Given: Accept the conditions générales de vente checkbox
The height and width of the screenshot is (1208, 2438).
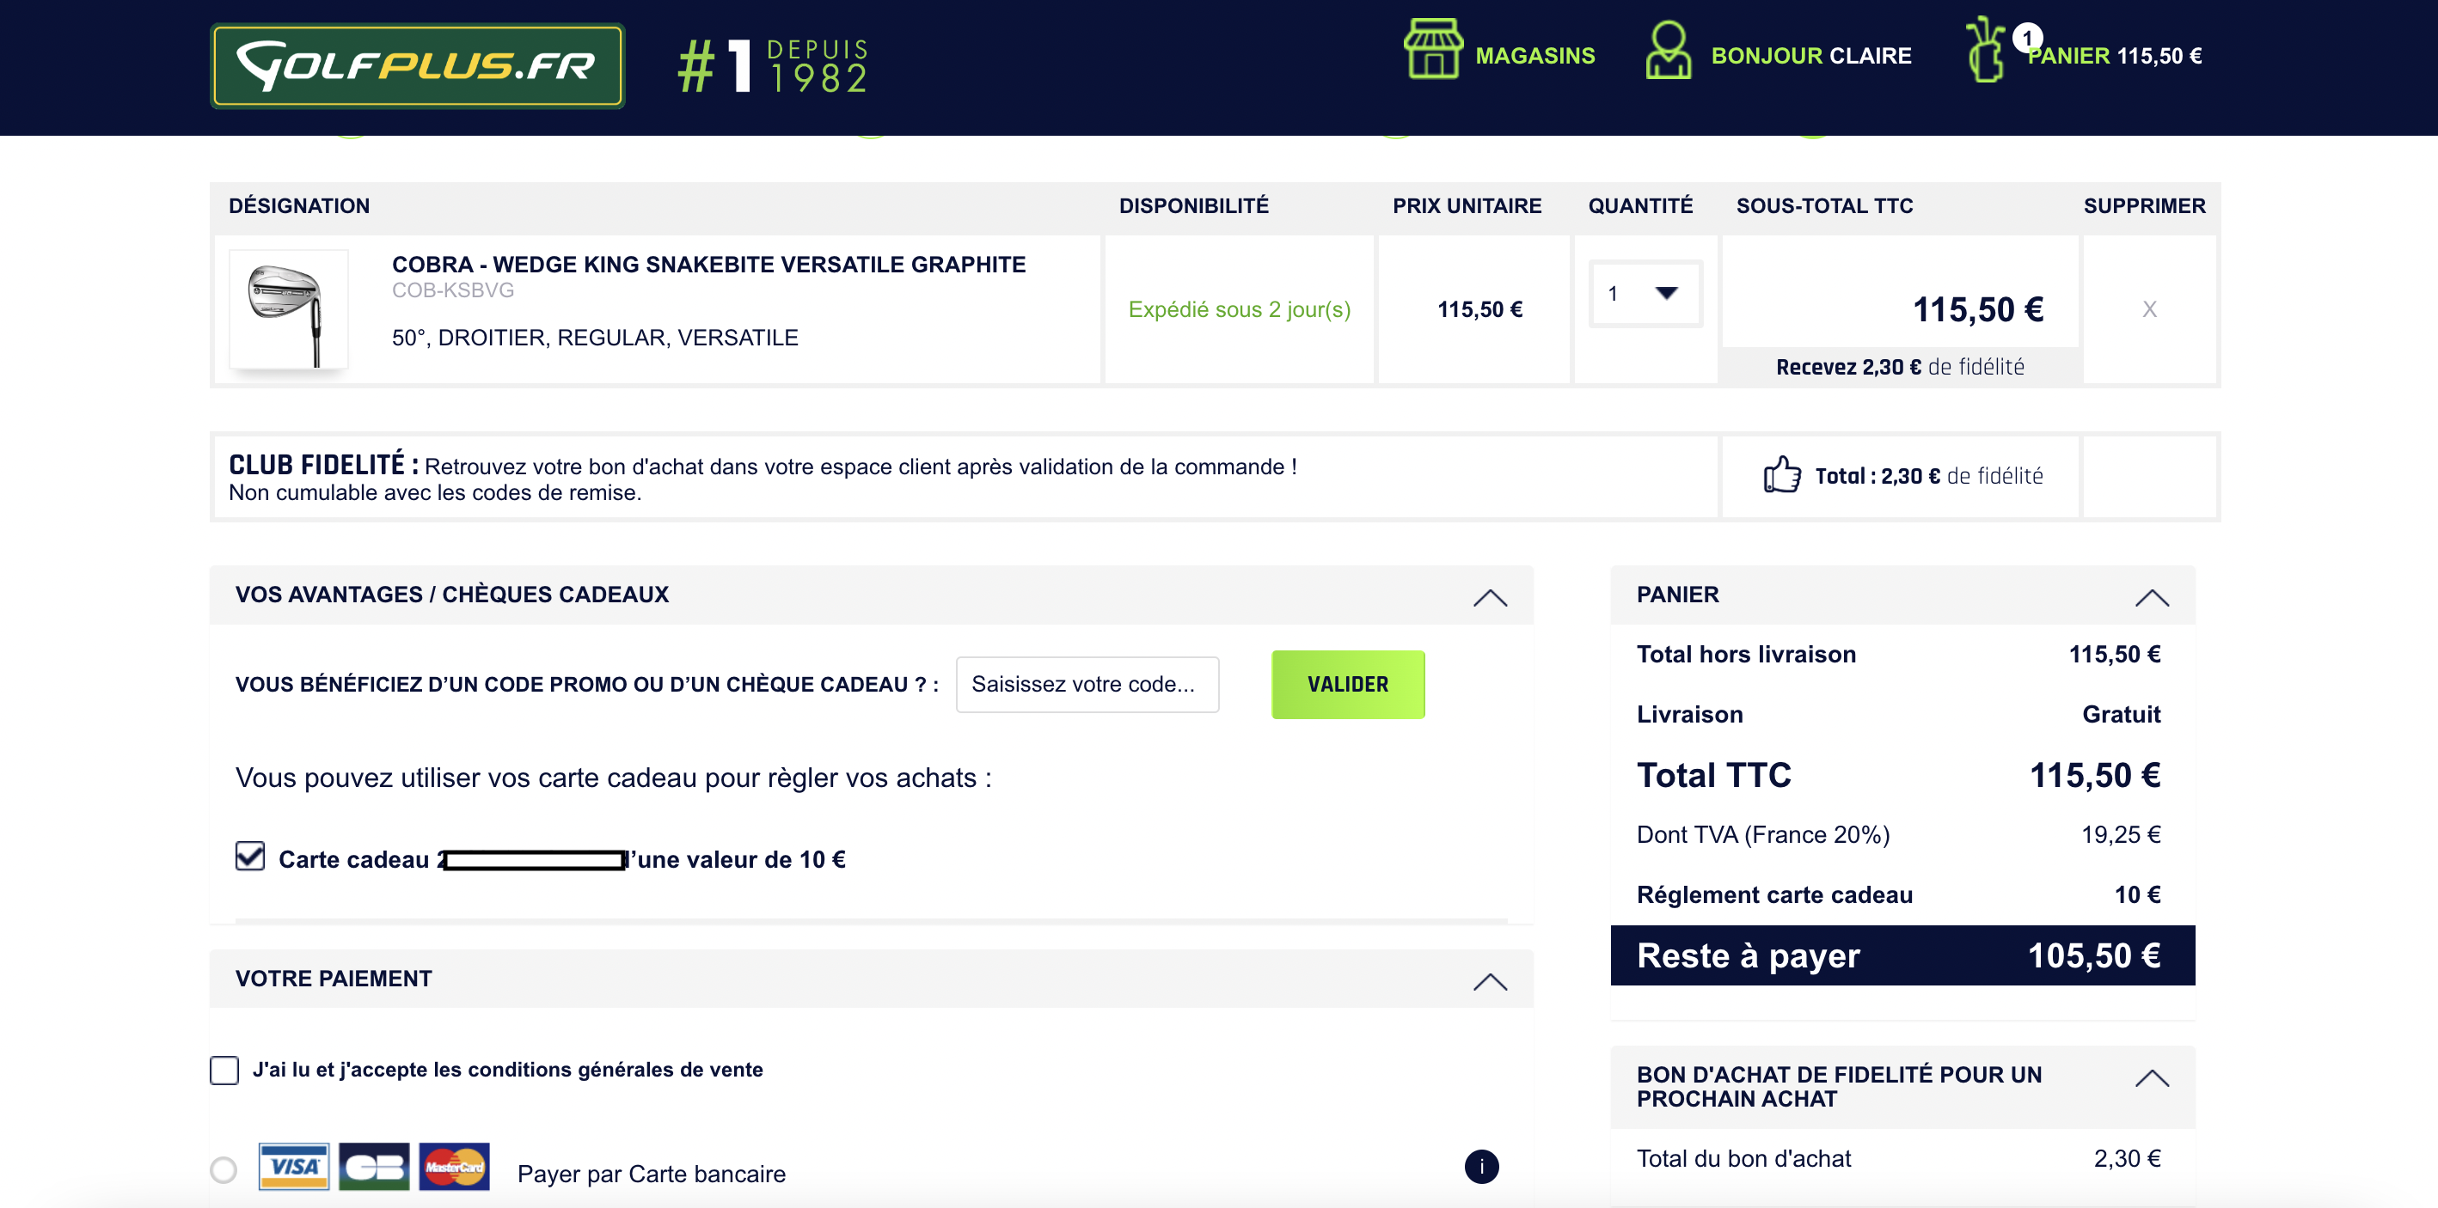Looking at the screenshot, I should [224, 1070].
